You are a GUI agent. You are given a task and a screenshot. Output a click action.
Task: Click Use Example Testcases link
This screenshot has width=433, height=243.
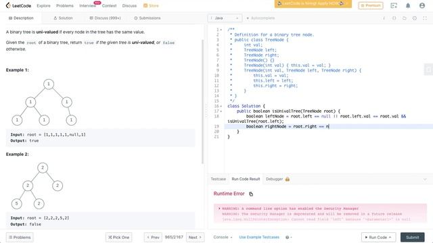click(x=259, y=237)
